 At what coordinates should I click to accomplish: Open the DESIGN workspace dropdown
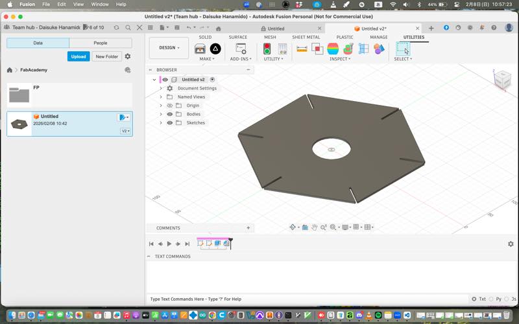point(169,48)
